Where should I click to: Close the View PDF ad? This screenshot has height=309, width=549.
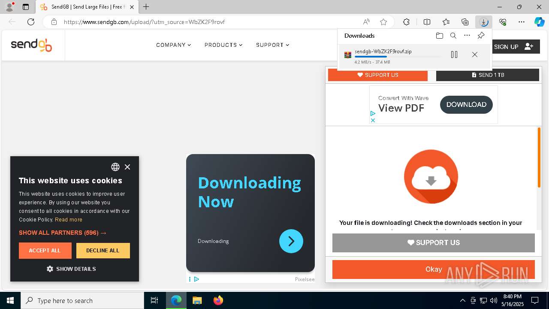(373, 120)
